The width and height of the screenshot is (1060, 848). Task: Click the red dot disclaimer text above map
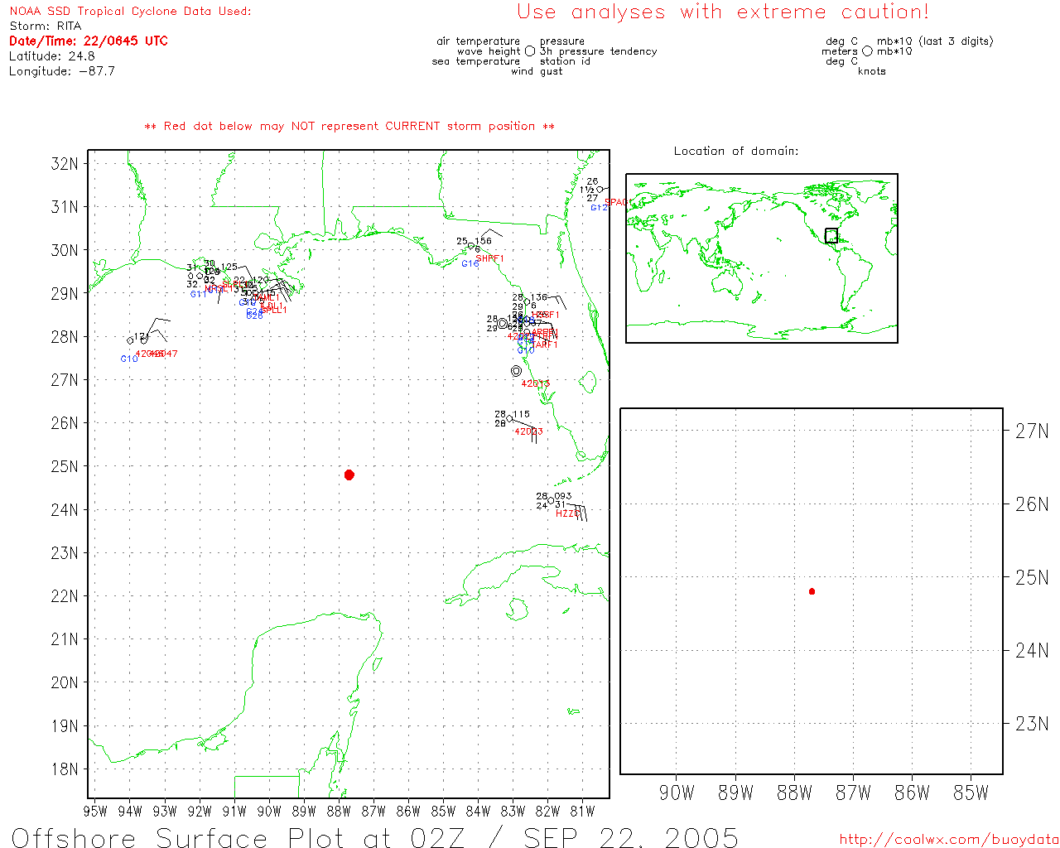[x=349, y=126]
